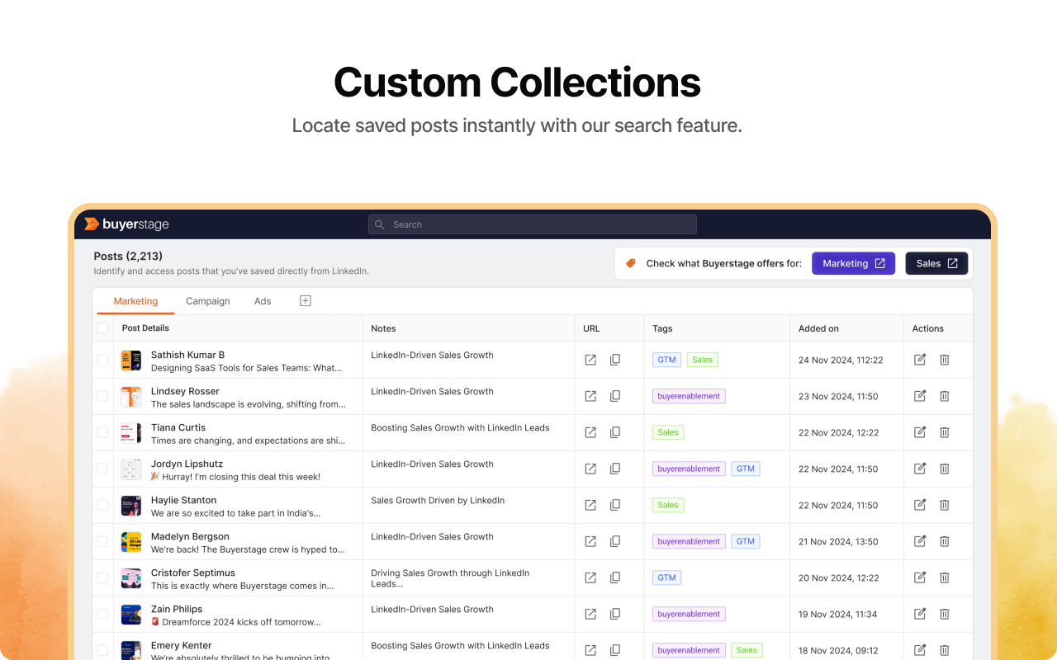Focus the Search field in top bar
The width and height of the screenshot is (1057, 660).
[x=533, y=224]
